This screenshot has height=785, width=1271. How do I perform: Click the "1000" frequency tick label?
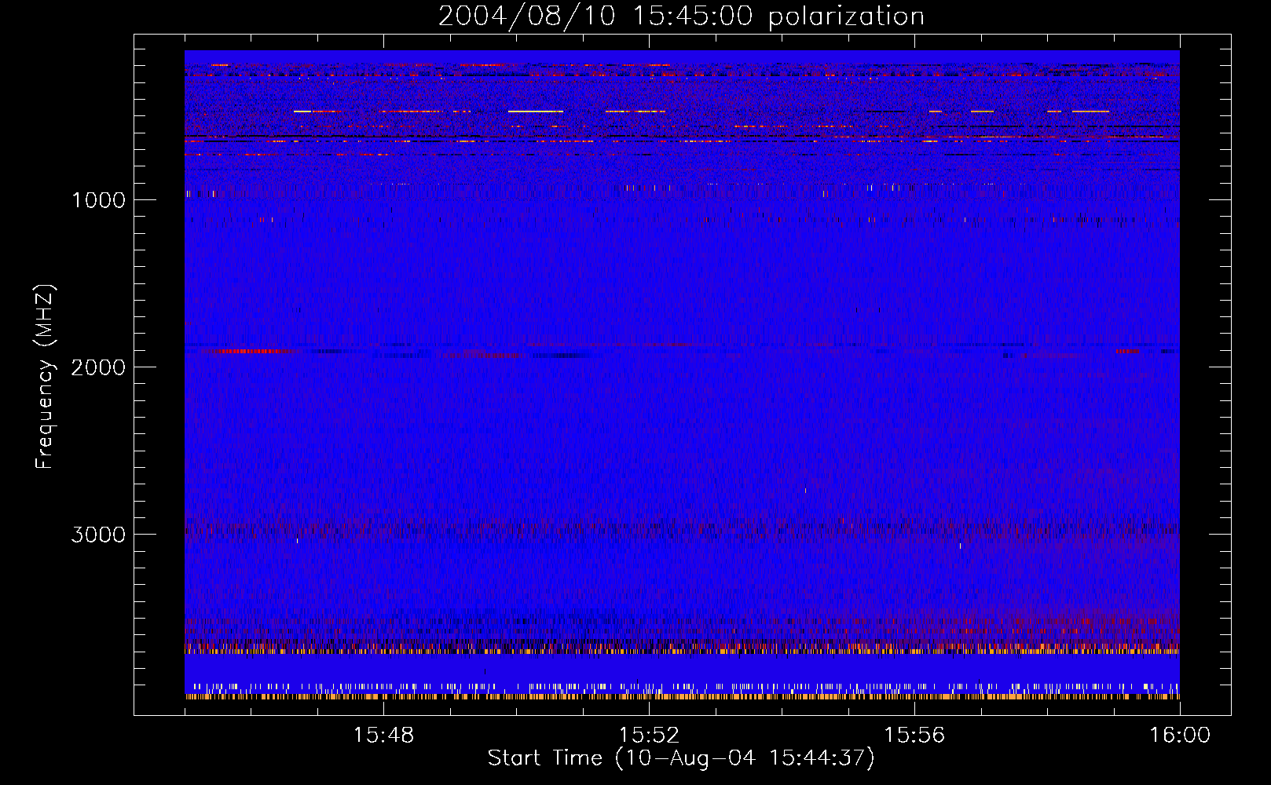pyautogui.click(x=98, y=200)
